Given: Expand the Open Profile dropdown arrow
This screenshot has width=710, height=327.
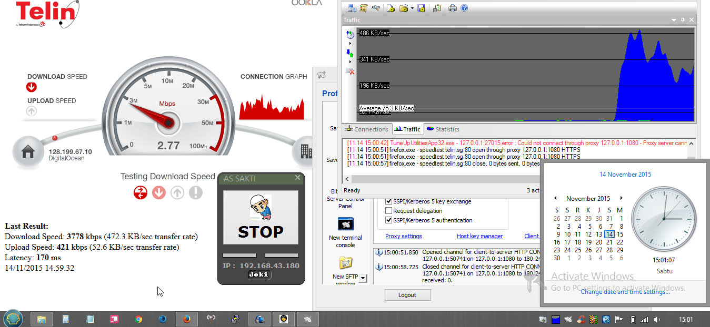Looking at the screenshot, I should [x=412, y=8].
